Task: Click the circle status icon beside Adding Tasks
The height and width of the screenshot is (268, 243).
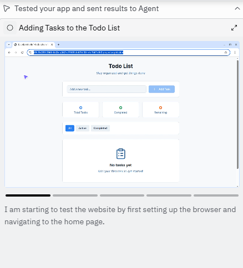Action: tap(10, 28)
